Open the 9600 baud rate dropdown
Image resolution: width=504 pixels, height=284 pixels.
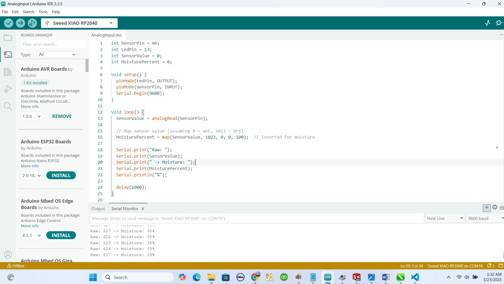485,218
